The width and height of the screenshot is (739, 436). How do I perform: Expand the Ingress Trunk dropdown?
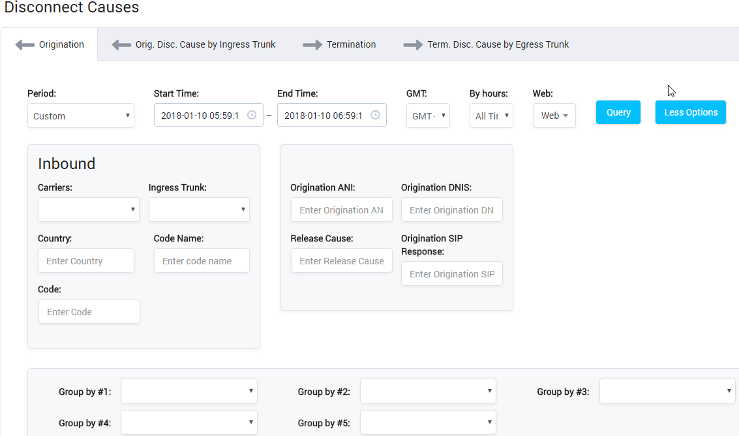pos(199,210)
